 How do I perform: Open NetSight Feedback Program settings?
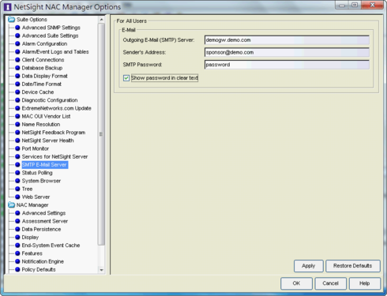click(x=54, y=133)
